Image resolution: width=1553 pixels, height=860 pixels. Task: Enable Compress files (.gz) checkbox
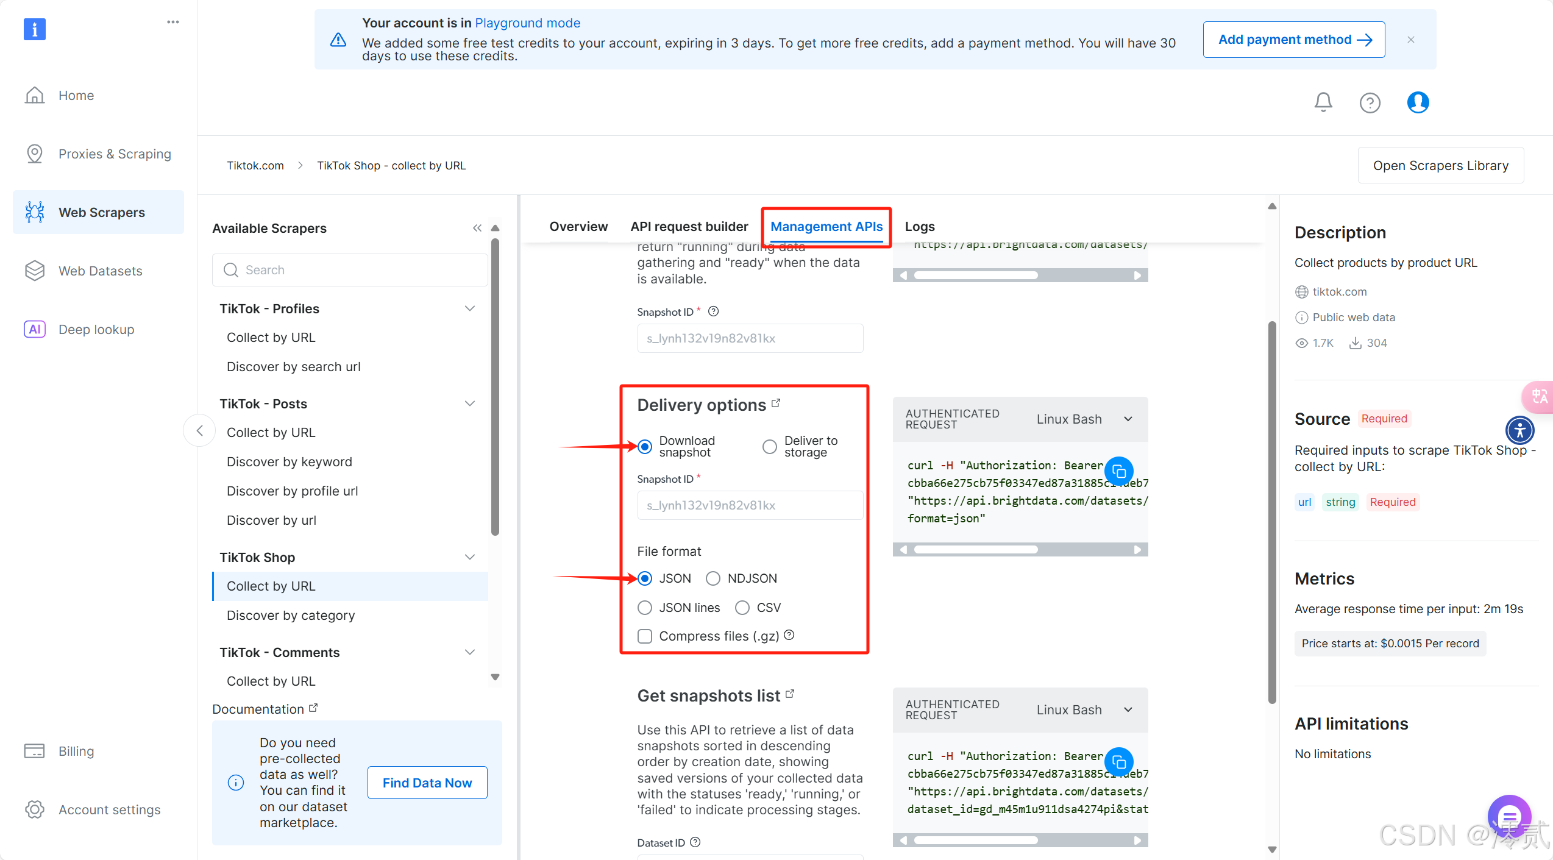point(645,636)
